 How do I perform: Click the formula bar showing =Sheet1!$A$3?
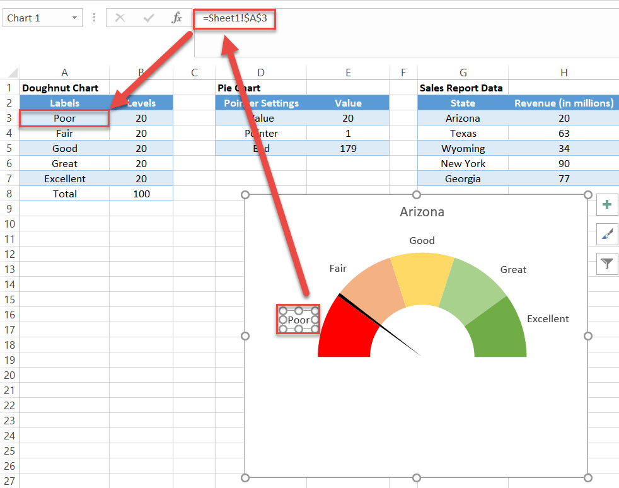click(234, 18)
